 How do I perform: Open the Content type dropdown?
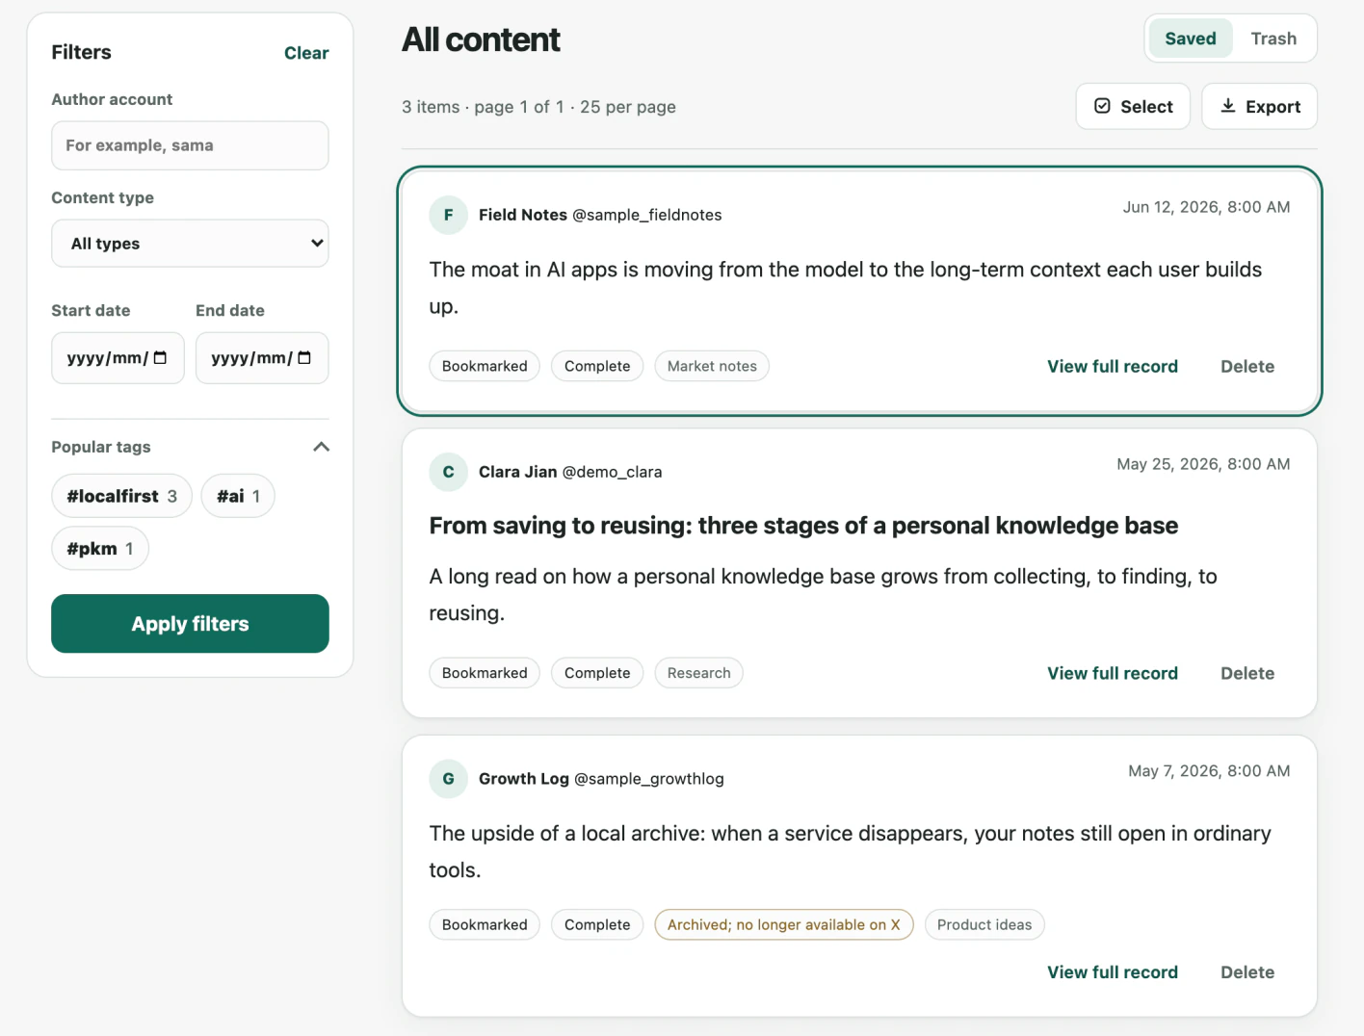tap(190, 244)
